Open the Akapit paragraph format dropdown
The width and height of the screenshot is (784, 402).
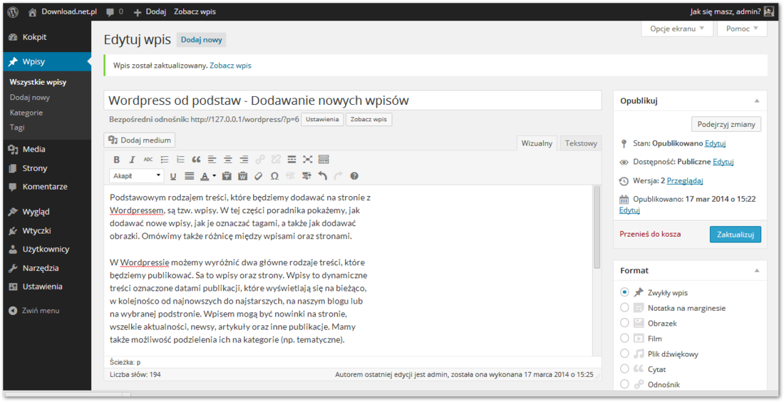tap(137, 176)
